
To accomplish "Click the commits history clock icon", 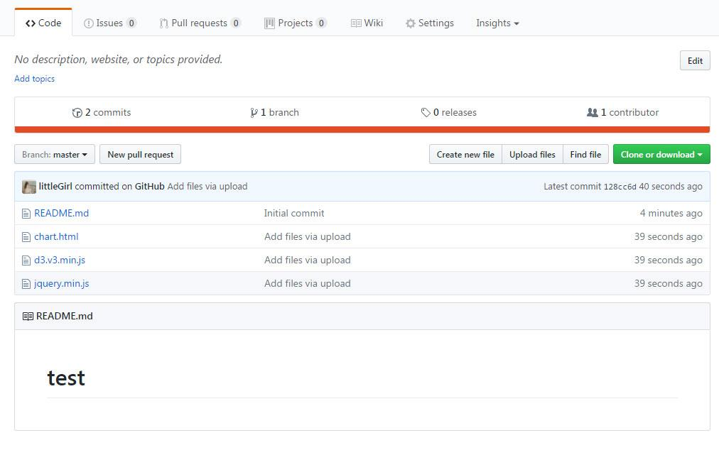I will click(x=77, y=113).
